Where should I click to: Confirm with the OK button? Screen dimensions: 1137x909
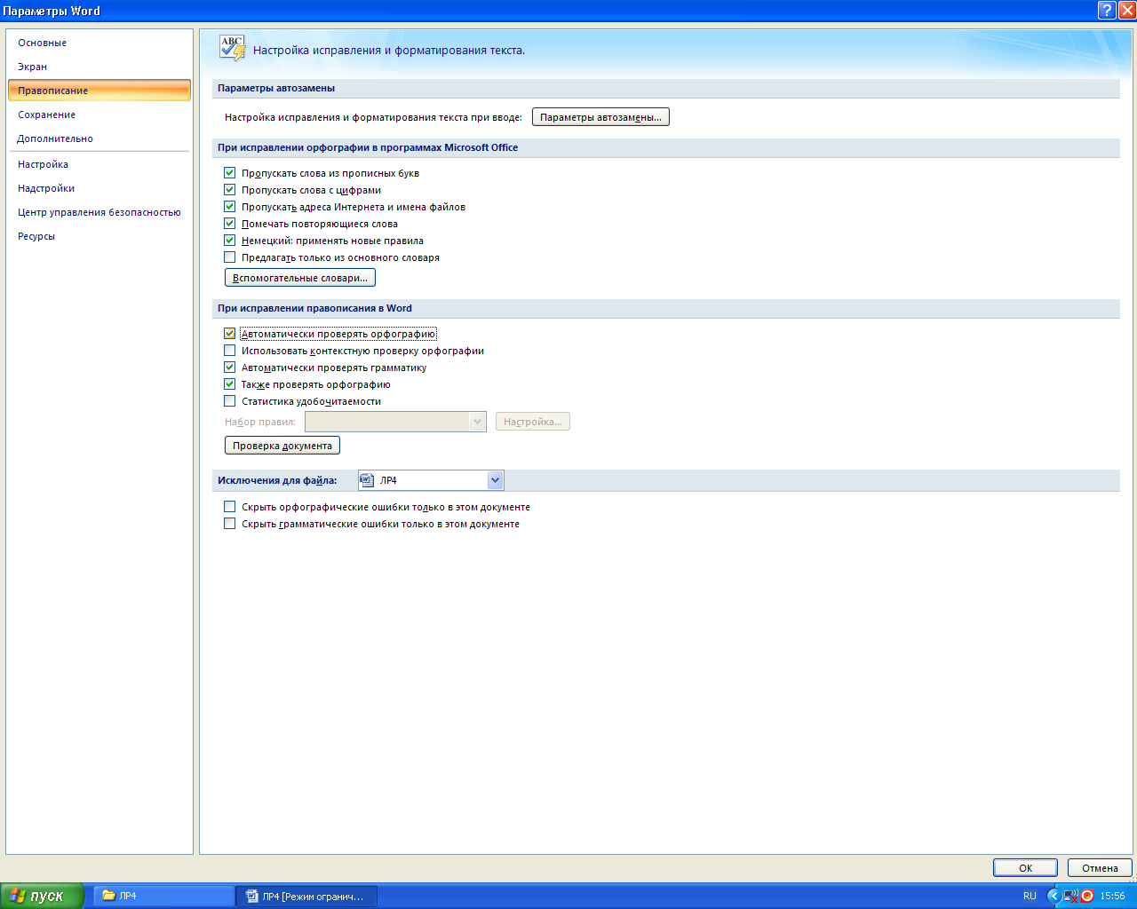1025,868
